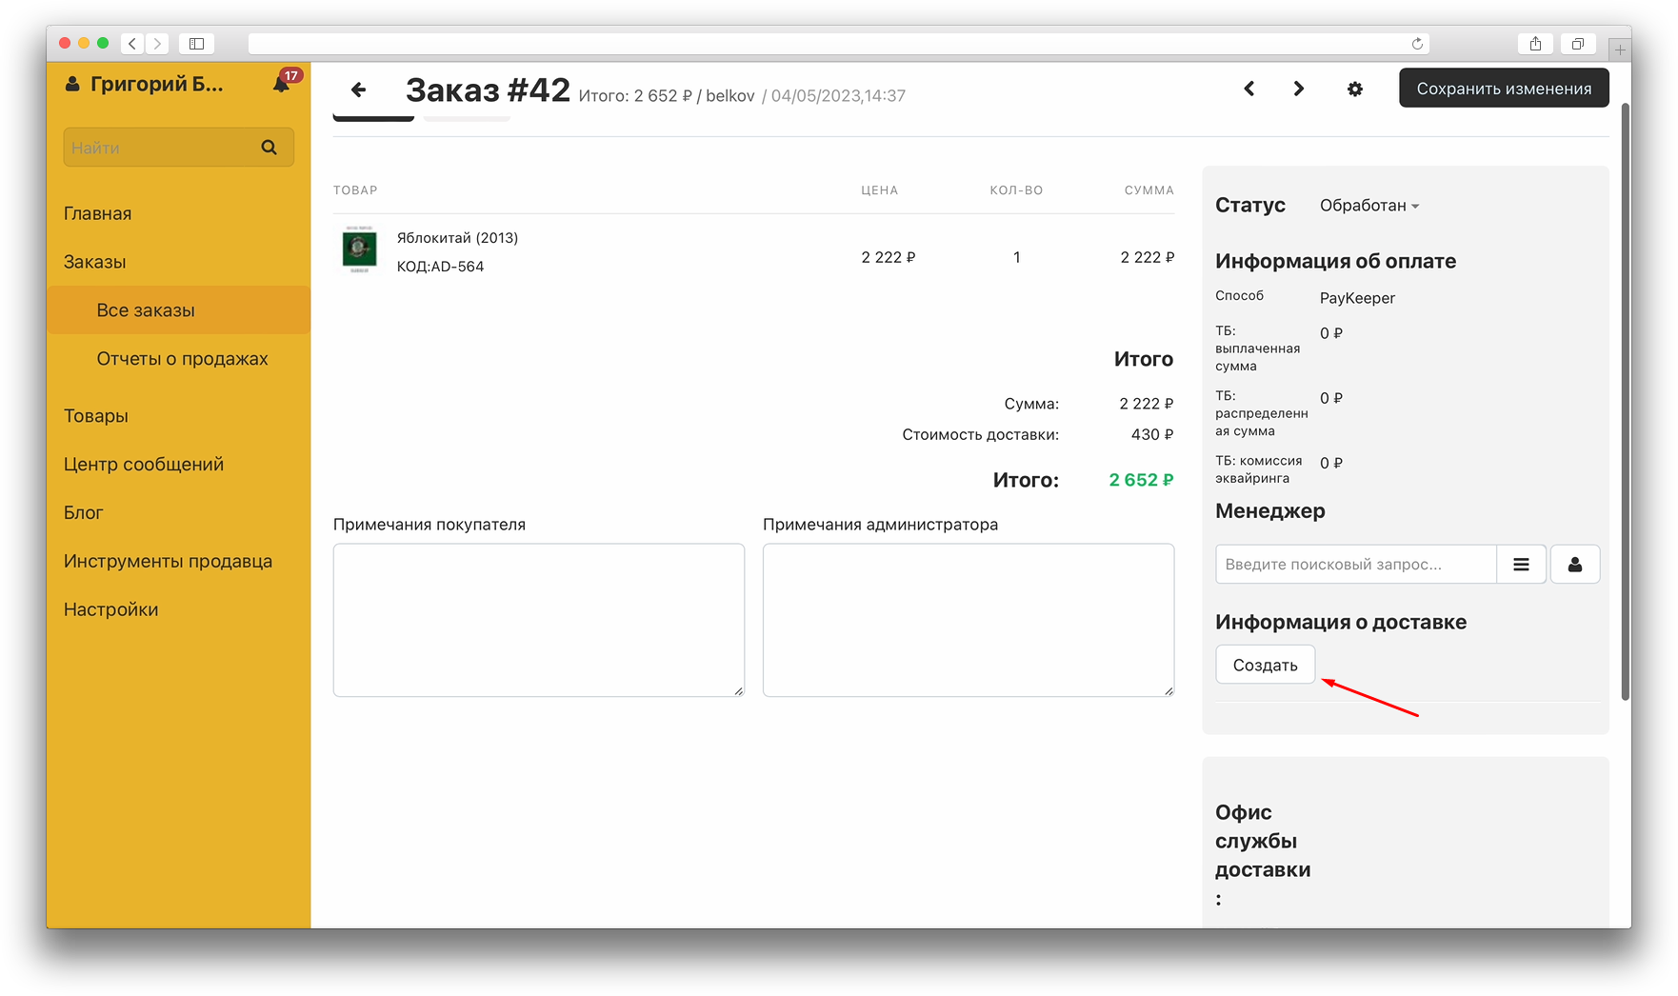Viewport: 1678px width, 996px height.
Task: Reload page via browser refresh icon
Action: (1417, 44)
